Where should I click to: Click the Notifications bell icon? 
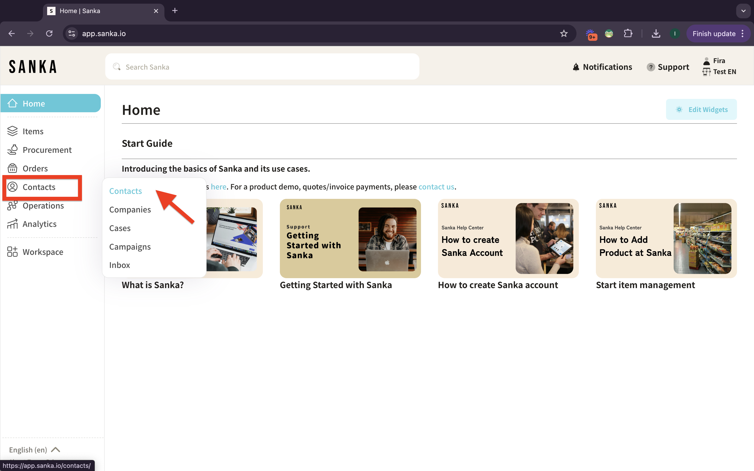[576, 67]
